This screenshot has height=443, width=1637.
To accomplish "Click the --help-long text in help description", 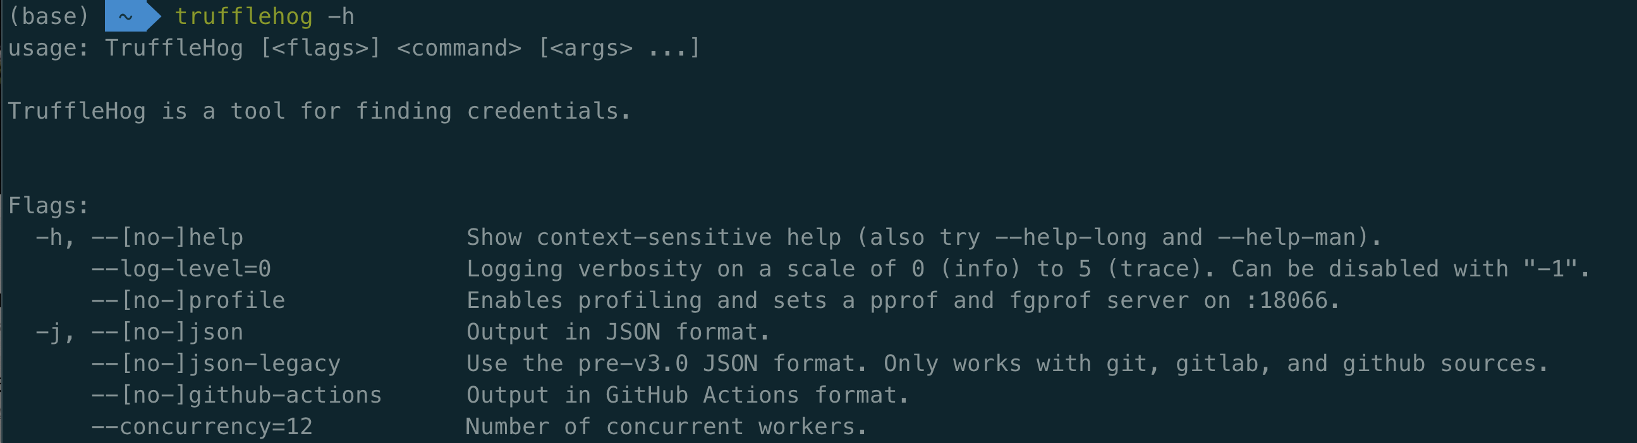I will click(x=1070, y=237).
